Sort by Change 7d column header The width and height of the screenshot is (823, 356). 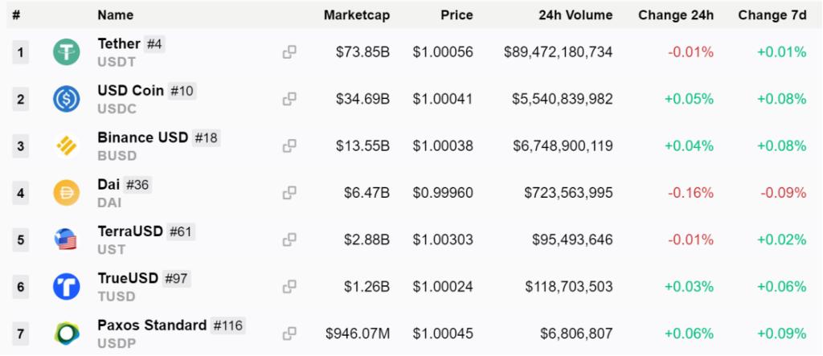tap(772, 15)
